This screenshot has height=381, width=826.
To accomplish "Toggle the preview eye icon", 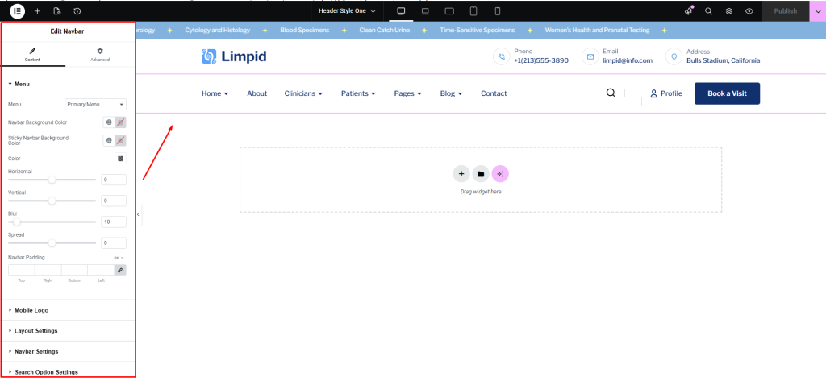I will (x=749, y=11).
